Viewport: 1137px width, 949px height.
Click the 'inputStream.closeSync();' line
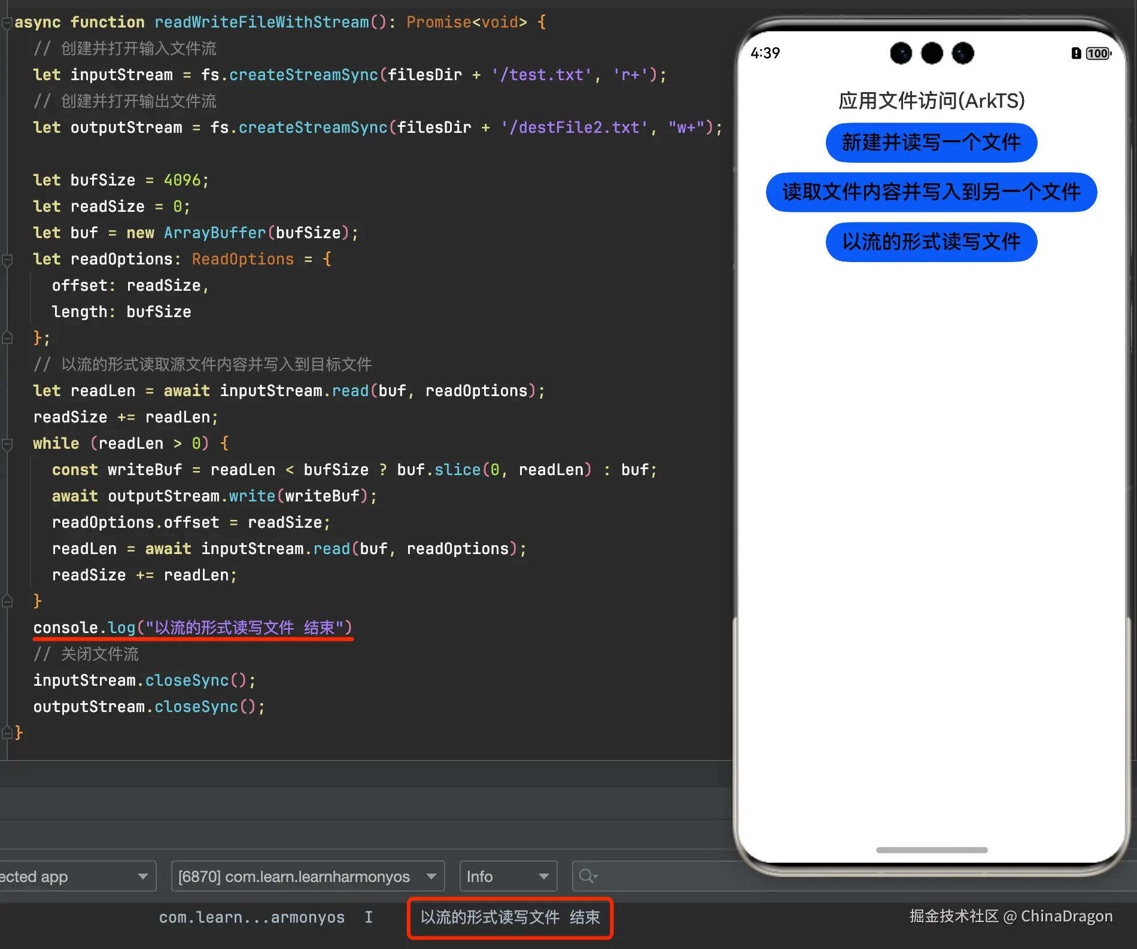coord(144,680)
